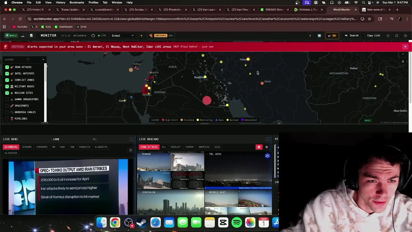Screen dimensions: 412x232
Task: Click the rewind playback icon in header
Action: tap(319, 35)
